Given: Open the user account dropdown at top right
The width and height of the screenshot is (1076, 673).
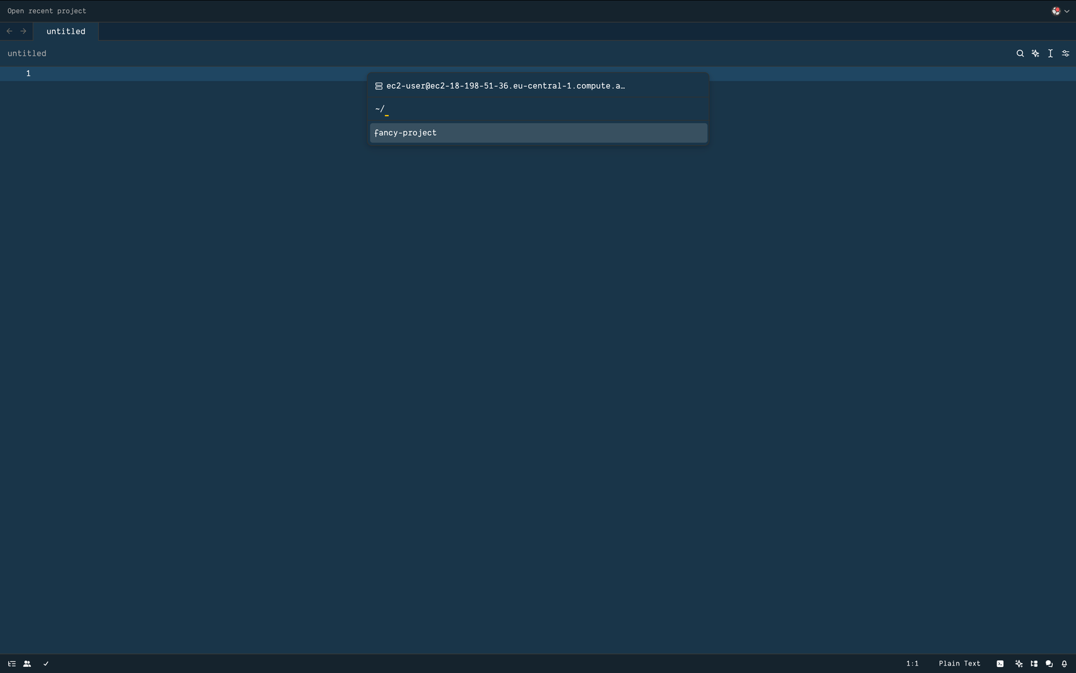Looking at the screenshot, I should [x=1059, y=11].
